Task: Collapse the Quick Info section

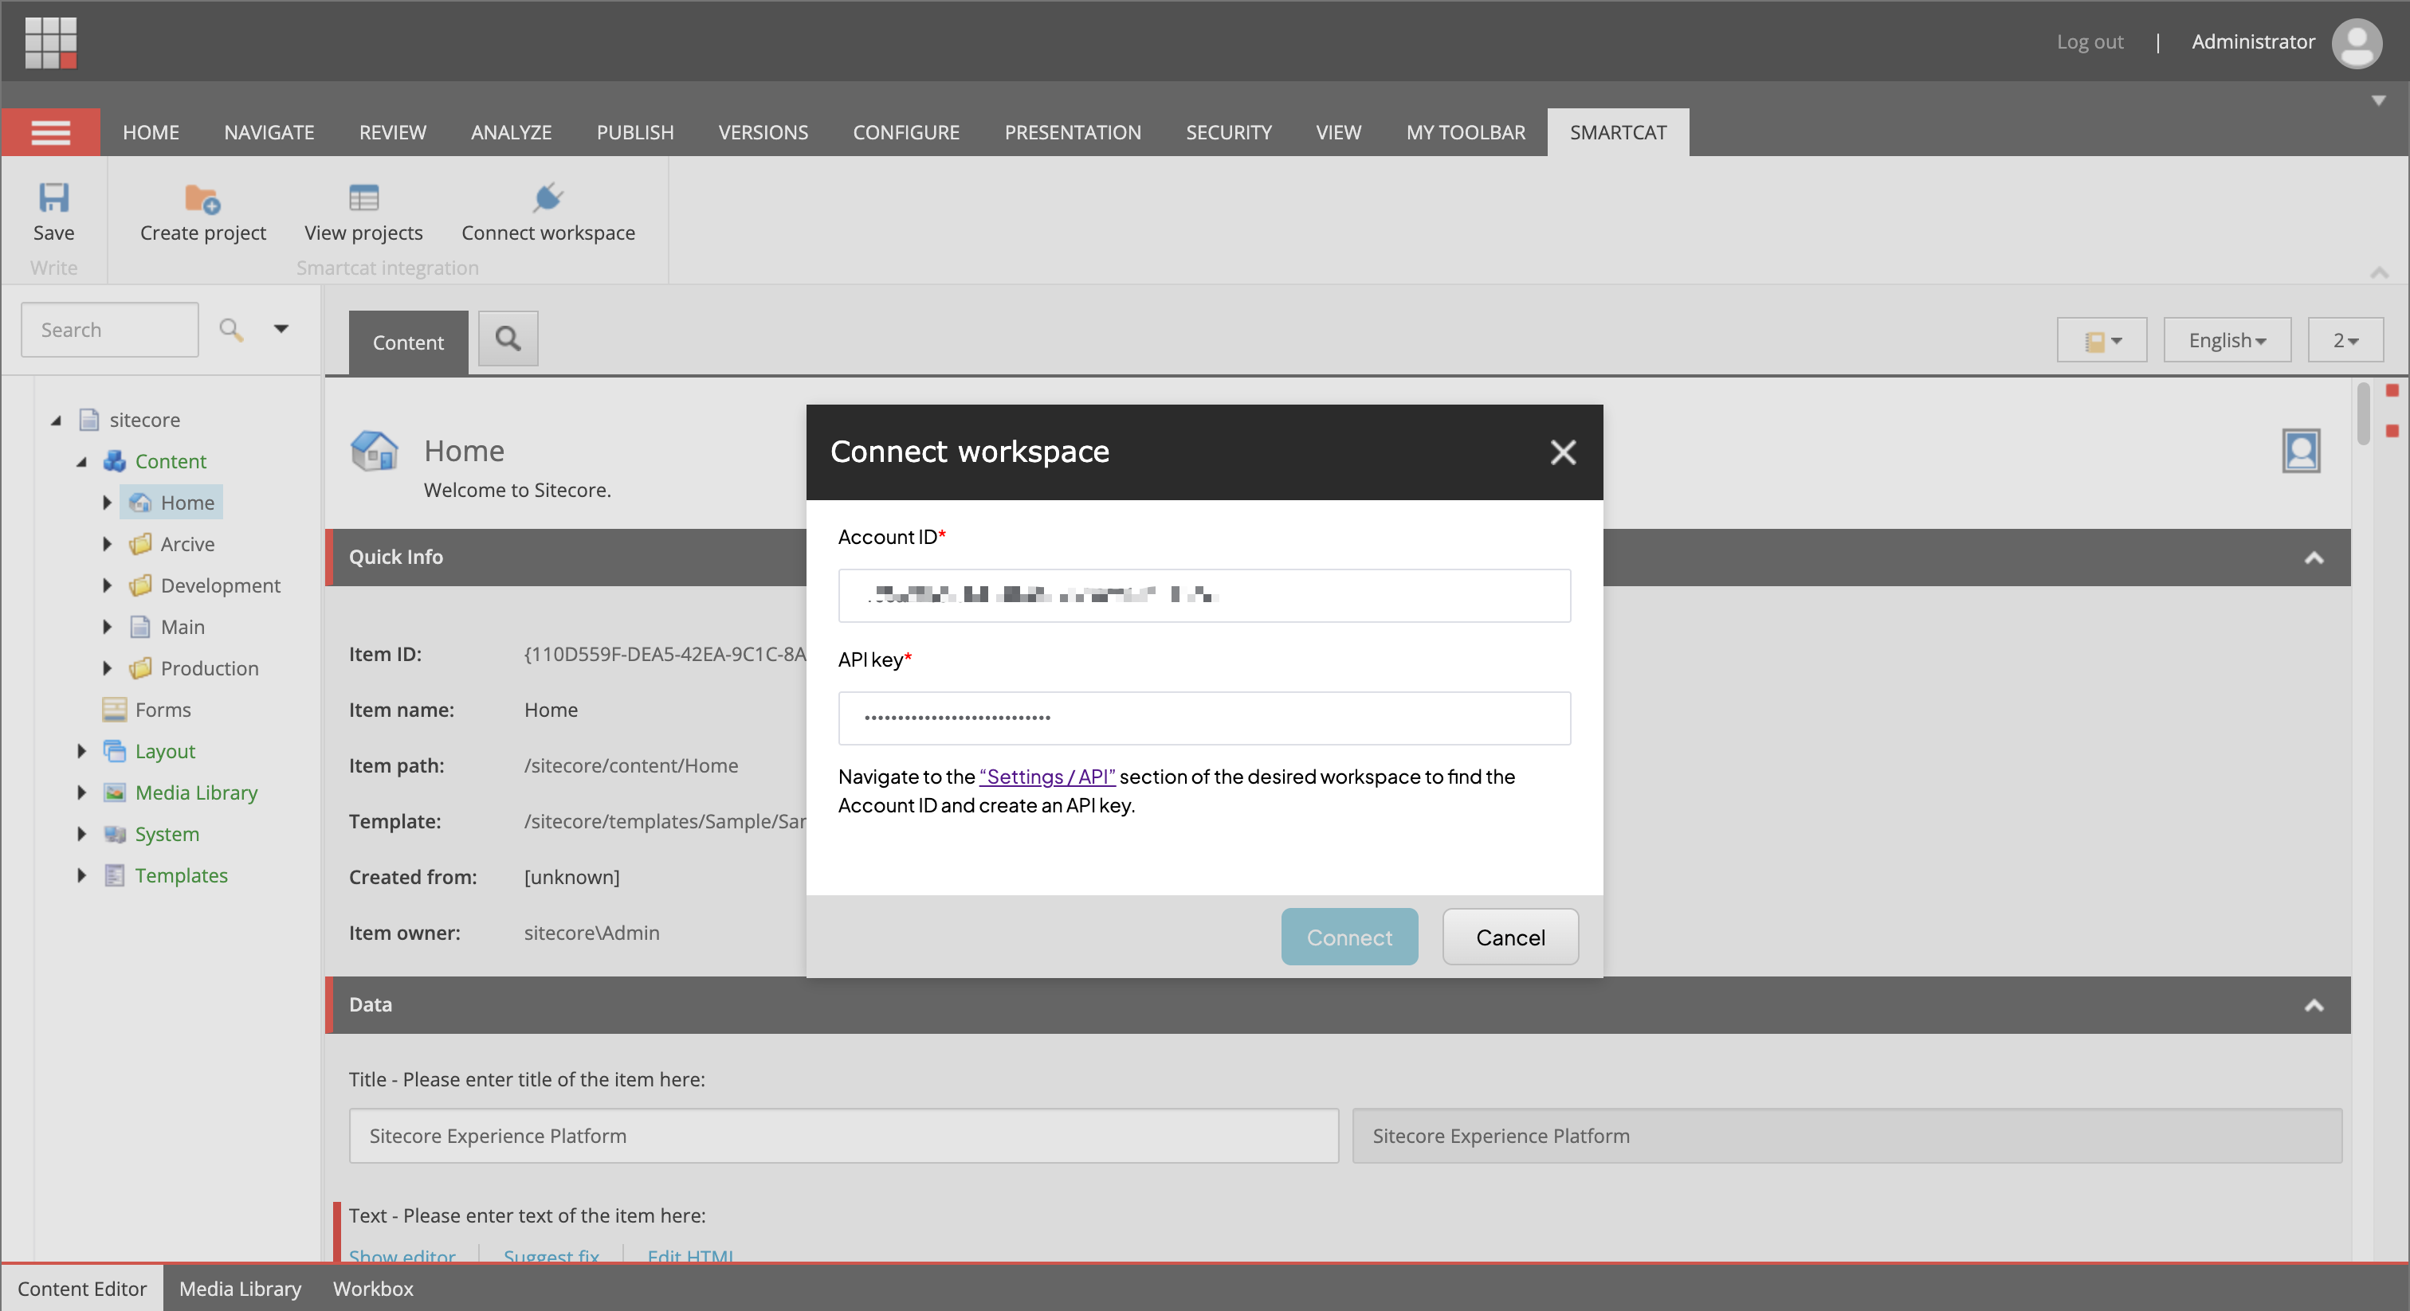Action: (x=2314, y=558)
